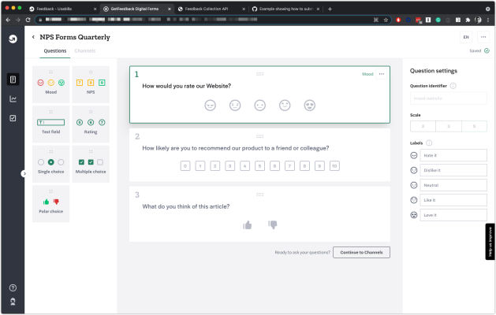Edit the Dislike it label field

[x=453, y=170]
